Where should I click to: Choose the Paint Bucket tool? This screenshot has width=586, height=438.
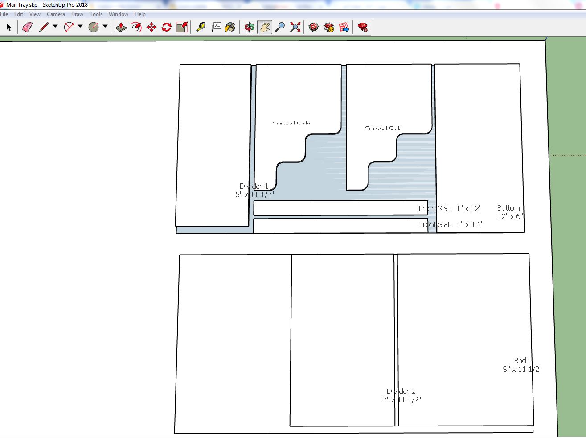[230, 27]
